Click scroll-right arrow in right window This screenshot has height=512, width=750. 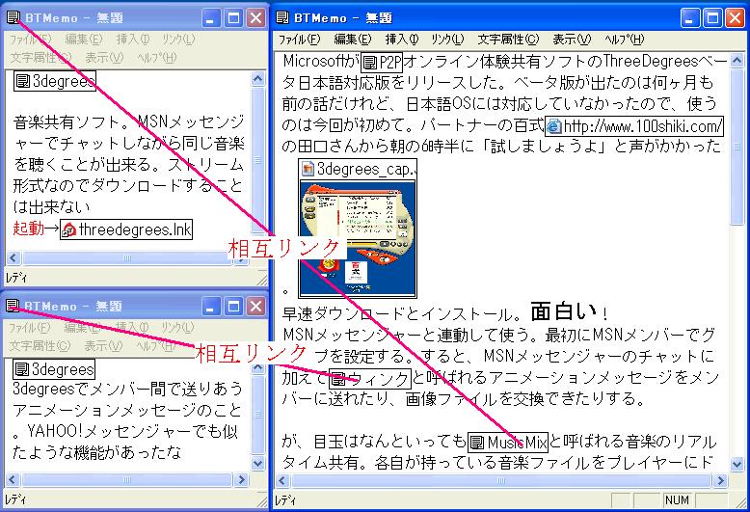[x=721, y=480]
